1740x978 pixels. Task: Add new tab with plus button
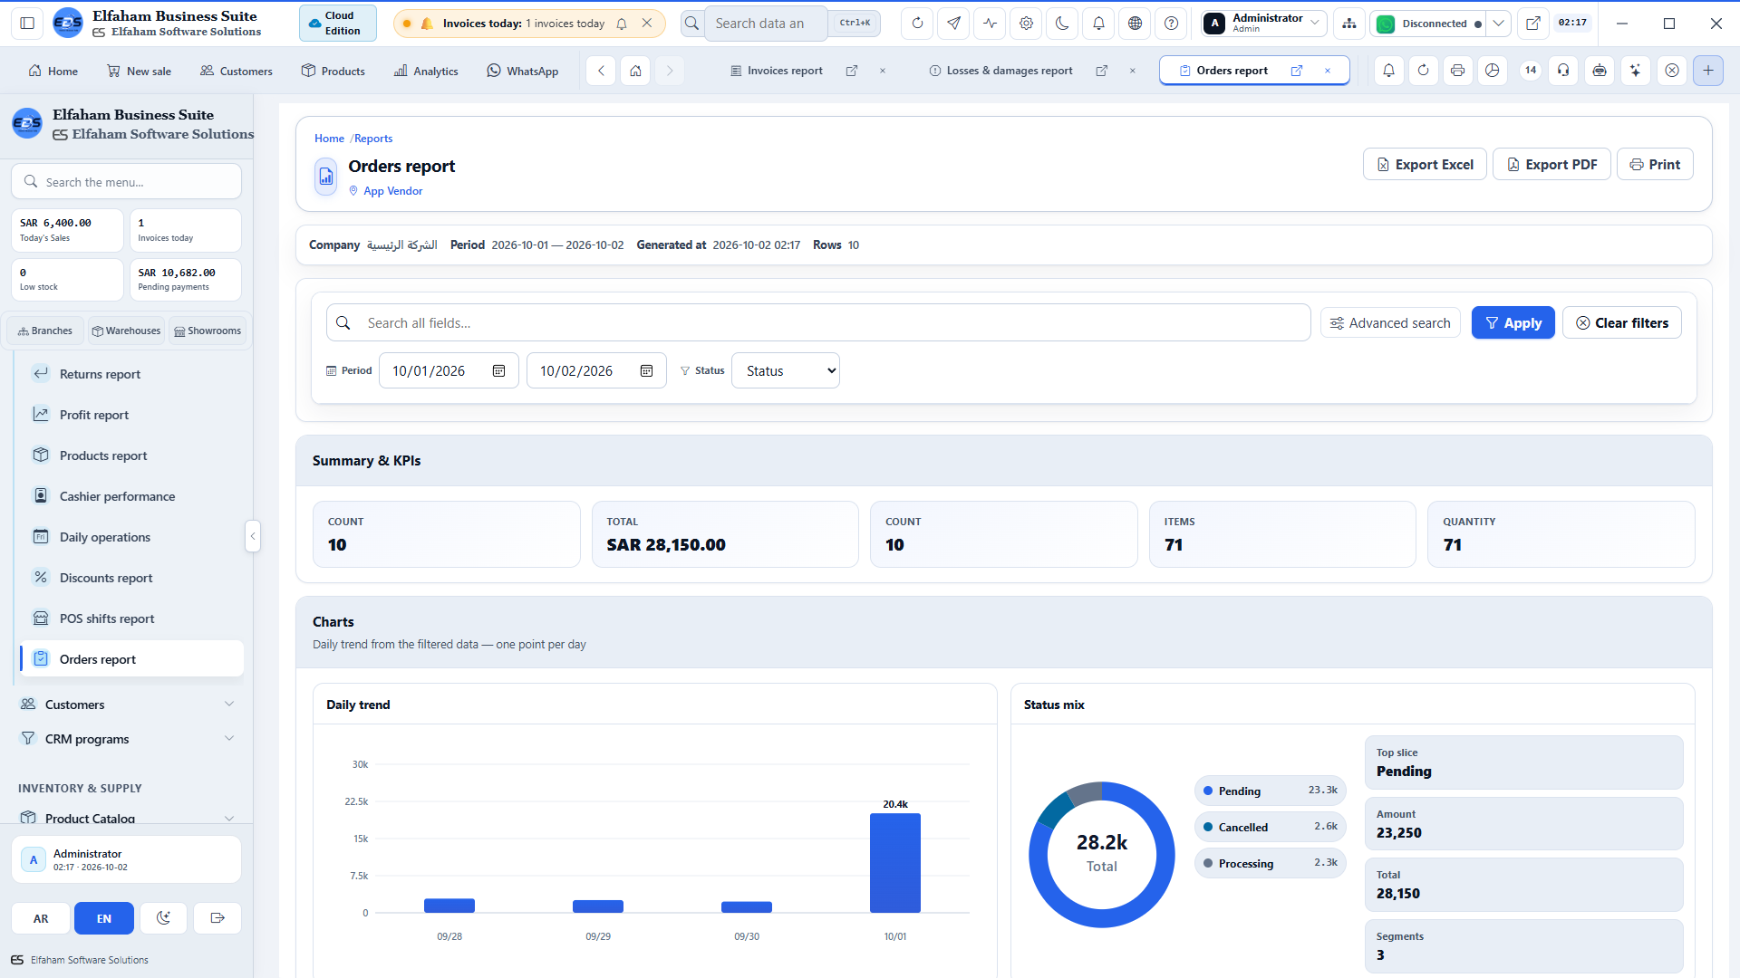(x=1708, y=71)
